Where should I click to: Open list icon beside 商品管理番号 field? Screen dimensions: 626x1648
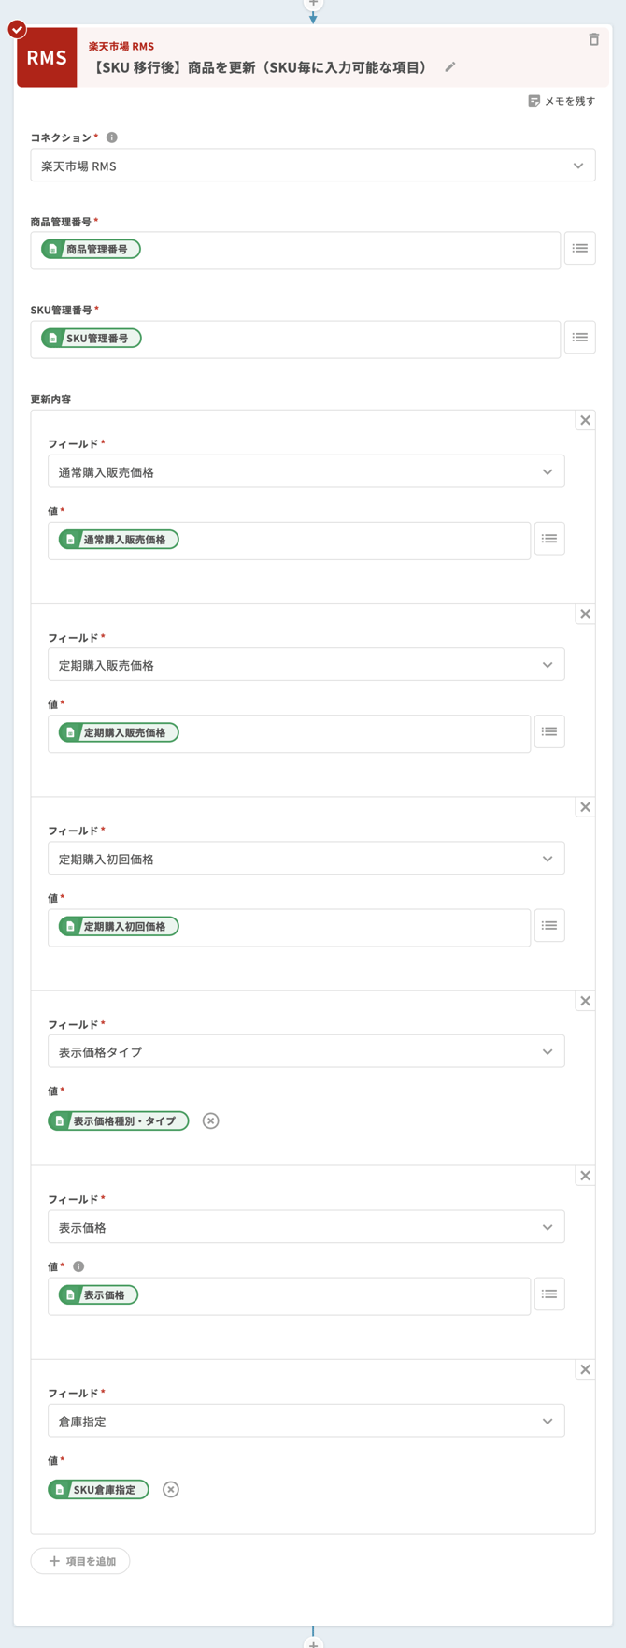pyautogui.click(x=579, y=249)
